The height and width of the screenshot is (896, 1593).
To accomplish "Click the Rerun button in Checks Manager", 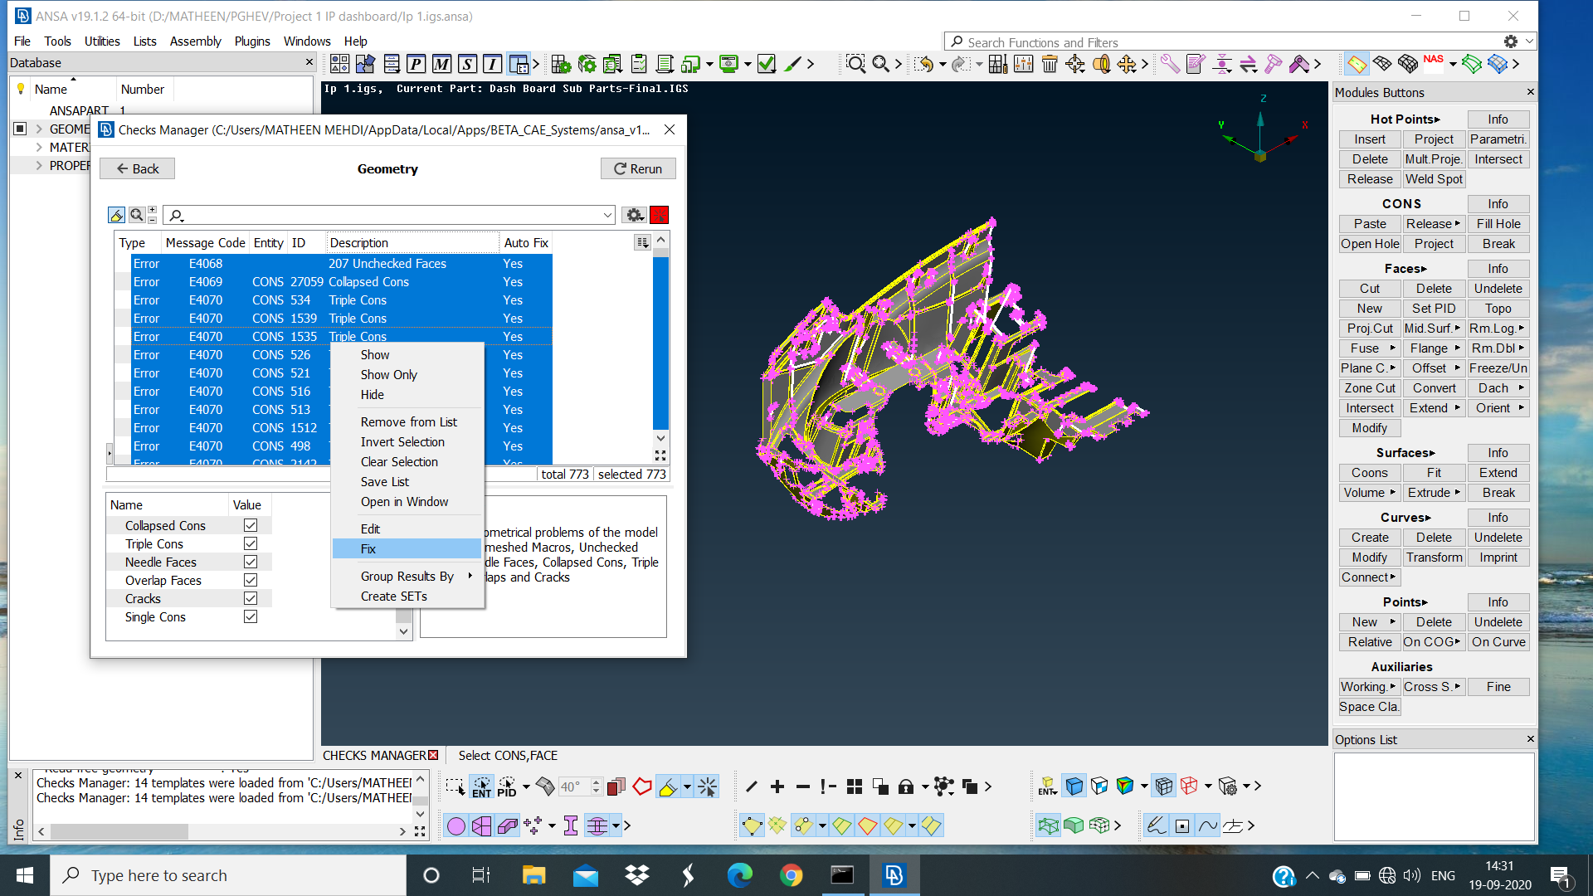I will pyautogui.click(x=638, y=168).
